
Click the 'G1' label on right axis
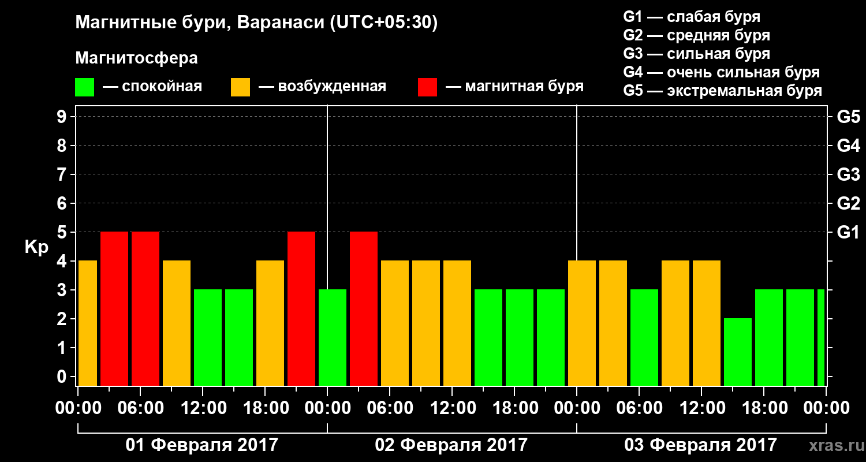click(848, 232)
